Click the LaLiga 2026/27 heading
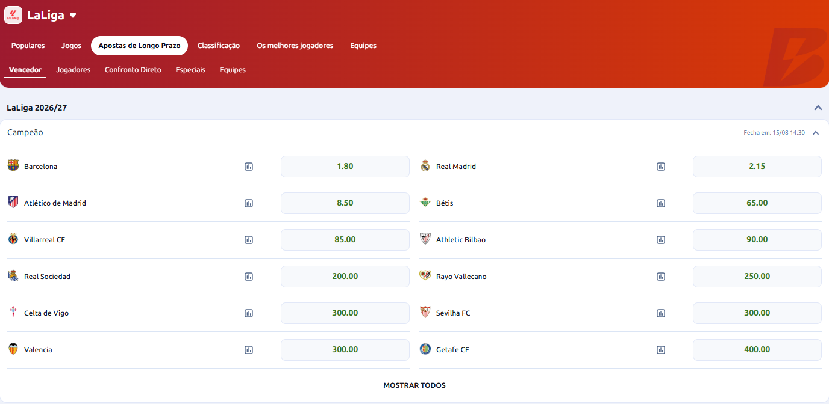This screenshot has width=829, height=404. [37, 108]
